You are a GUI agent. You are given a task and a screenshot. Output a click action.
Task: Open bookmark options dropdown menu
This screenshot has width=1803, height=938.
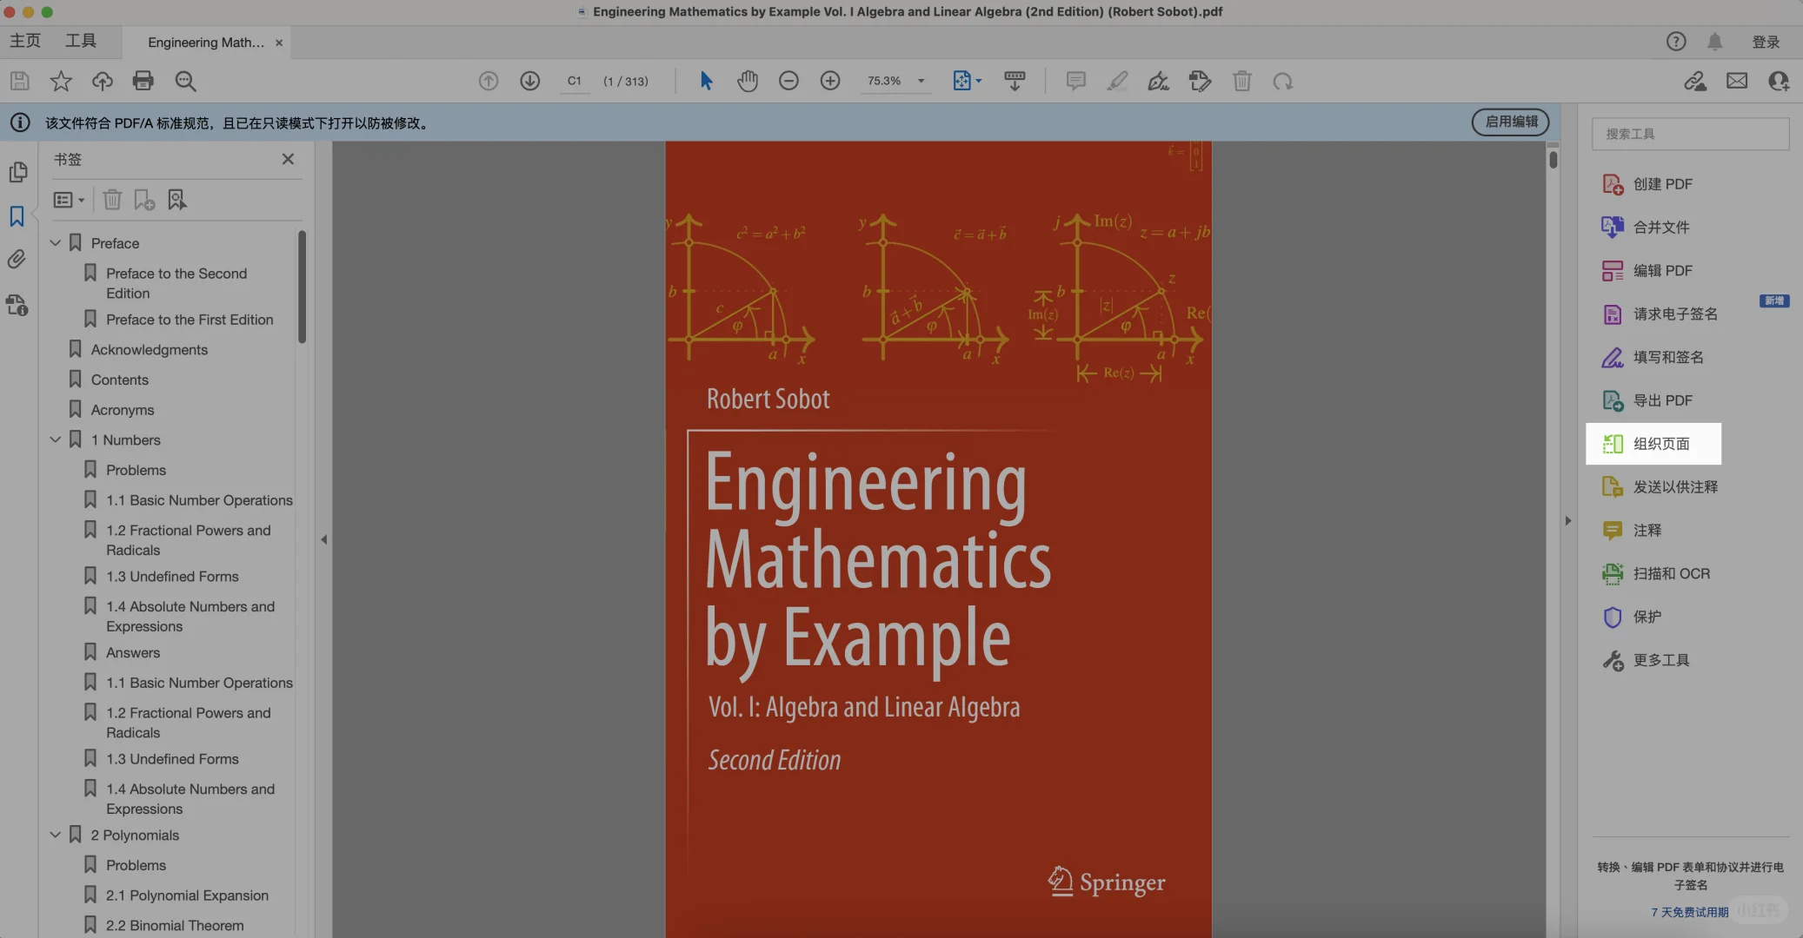pyautogui.click(x=69, y=200)
